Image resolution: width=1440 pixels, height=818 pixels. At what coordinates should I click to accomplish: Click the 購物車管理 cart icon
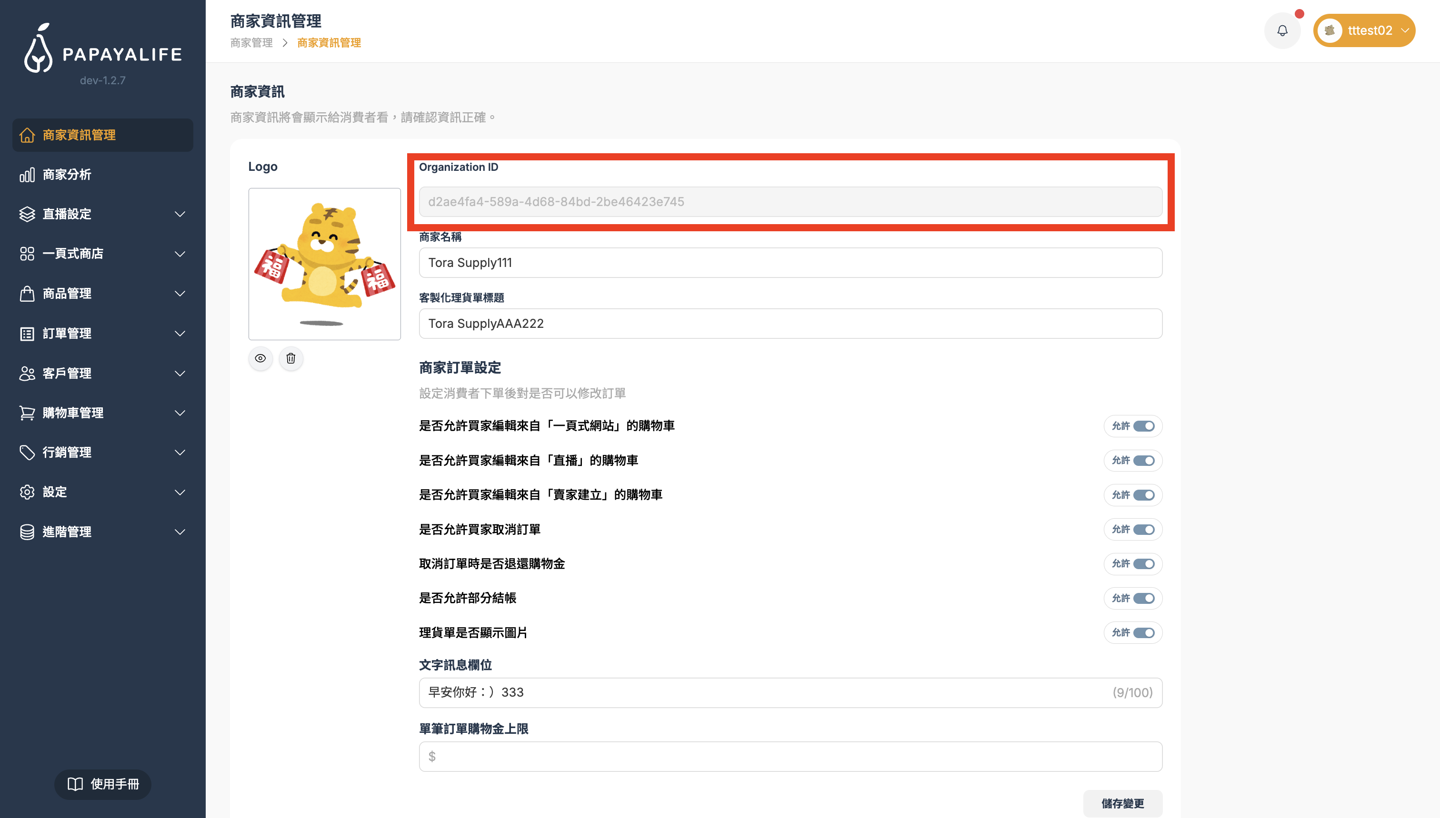[27, 413]
